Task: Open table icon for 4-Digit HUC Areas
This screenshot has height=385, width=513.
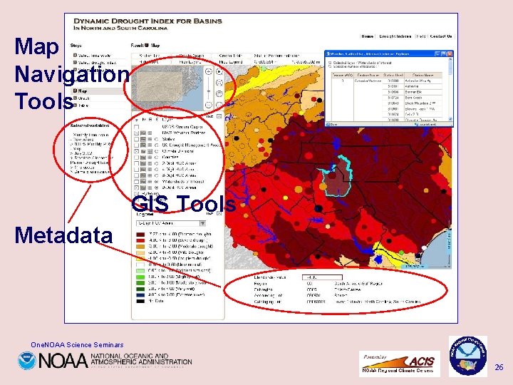Action: 150,170
